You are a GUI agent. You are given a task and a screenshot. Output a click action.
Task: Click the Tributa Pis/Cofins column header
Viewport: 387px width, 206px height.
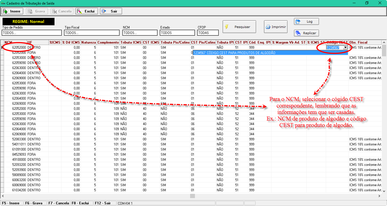click(x=175, y=42)
